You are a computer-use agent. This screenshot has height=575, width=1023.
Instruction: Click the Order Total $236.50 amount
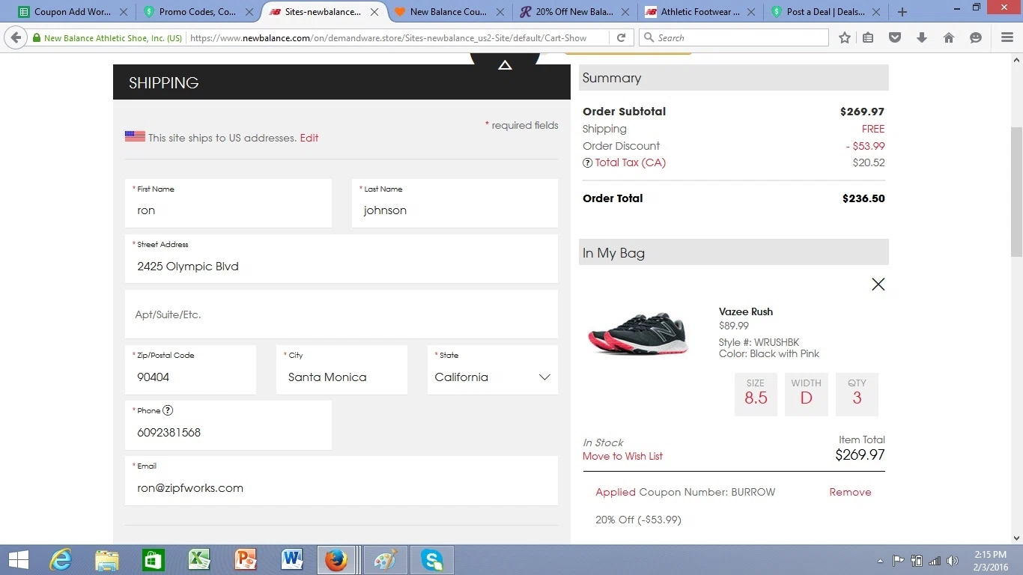click(863, 198)
